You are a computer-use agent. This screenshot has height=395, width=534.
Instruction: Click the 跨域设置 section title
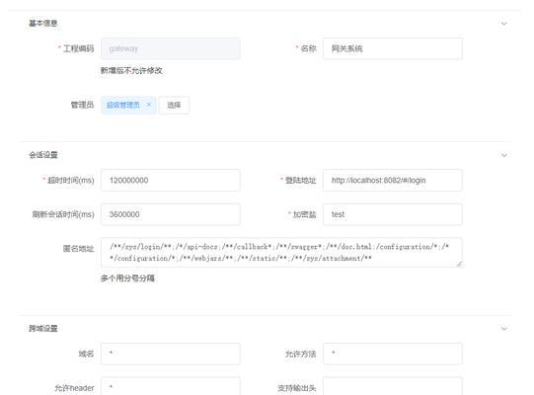point(42,329)
